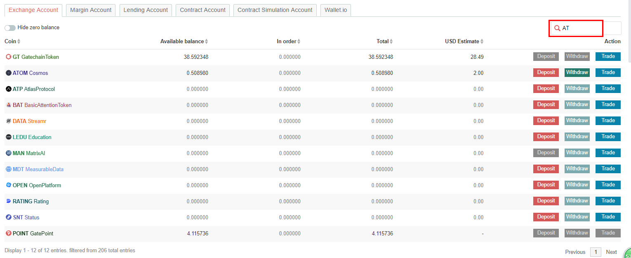Sort by Coin column arrows
This screenshot has height=258, width=631.
(19, 42)
